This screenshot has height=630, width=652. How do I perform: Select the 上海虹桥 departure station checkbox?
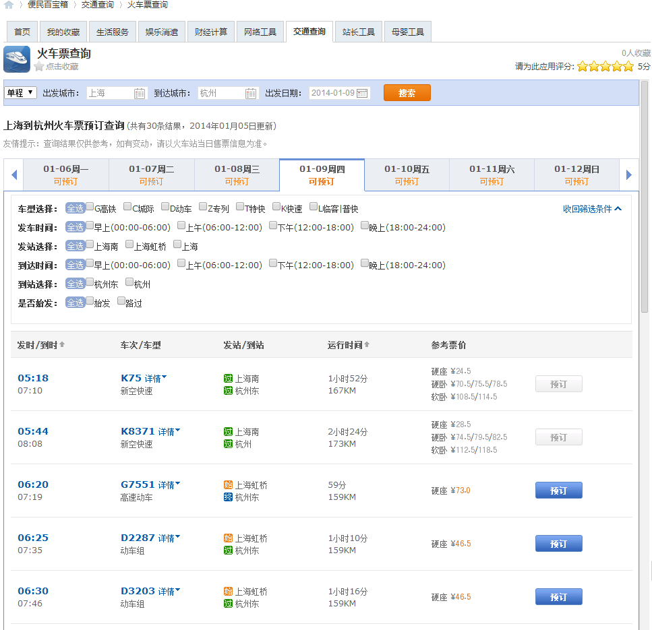click(129, 245)
